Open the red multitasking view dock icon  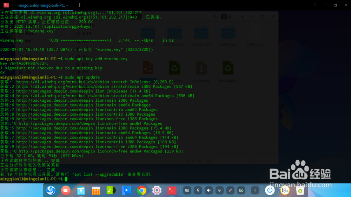pyautogui.click(x=66, y=190)
